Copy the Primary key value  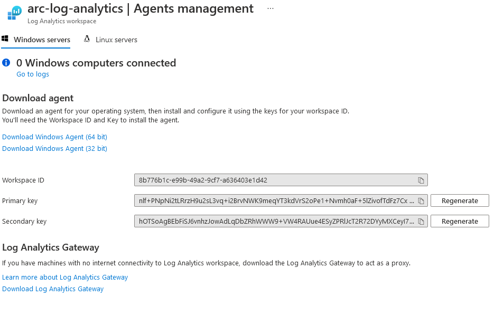pyautogui.click(x=421, y=201)
